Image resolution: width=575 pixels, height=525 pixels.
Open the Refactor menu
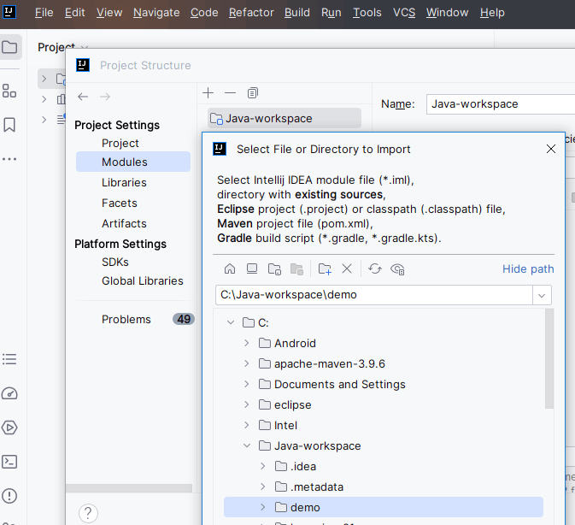(x=251, y=13)
